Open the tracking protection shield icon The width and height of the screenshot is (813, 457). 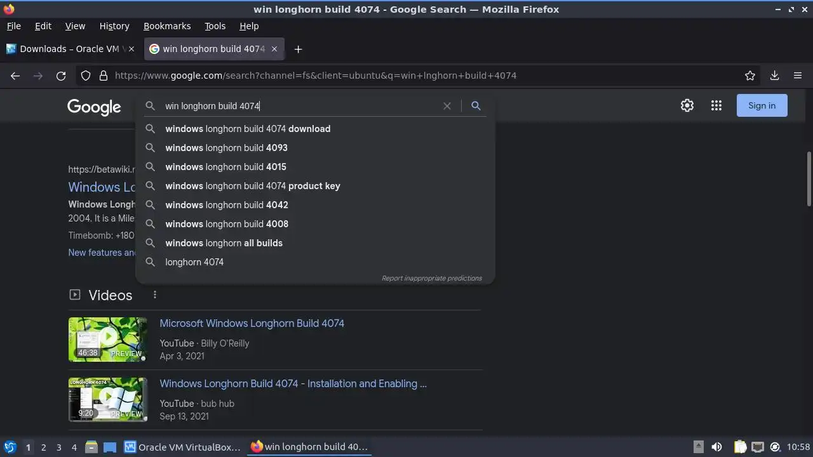[x=86, y=76]
